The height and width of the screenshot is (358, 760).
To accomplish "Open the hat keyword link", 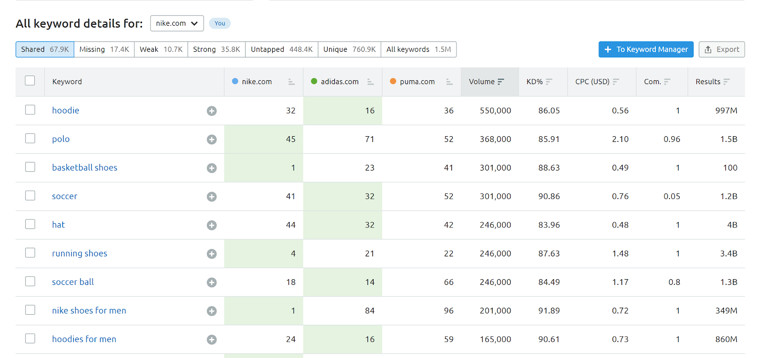I will click(58, 225).
